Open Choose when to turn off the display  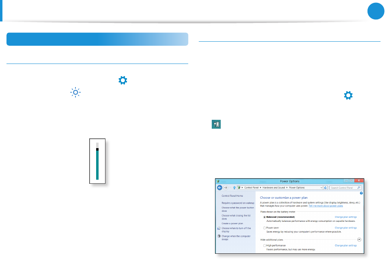point(236,230)
